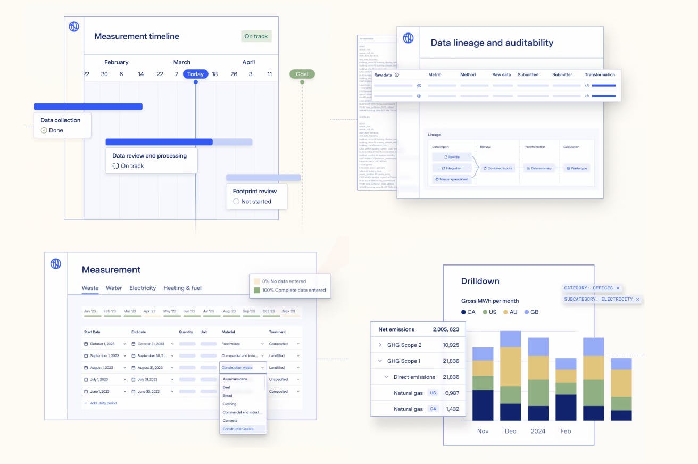
Task: Click globe logo in Measurement timeline panel
Action: coord(74,27)
